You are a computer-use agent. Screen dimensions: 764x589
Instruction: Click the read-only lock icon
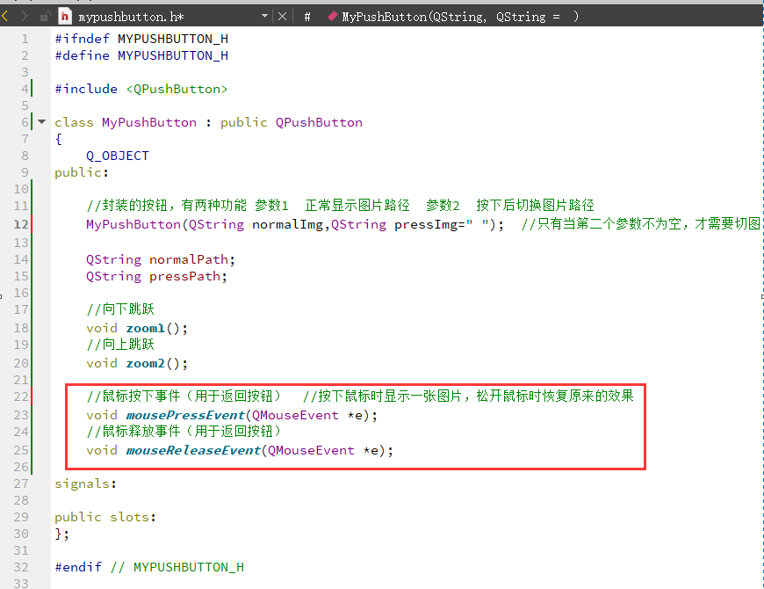[x=45, y=17]
